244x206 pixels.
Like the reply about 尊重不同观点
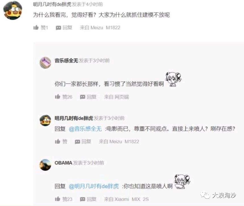[57, 141]
